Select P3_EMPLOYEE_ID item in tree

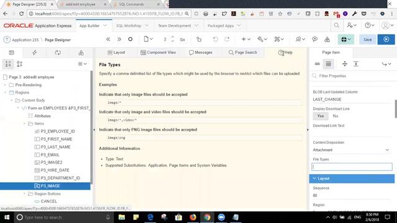click(58, 131)
